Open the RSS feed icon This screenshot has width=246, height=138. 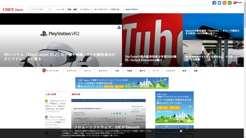224,3
